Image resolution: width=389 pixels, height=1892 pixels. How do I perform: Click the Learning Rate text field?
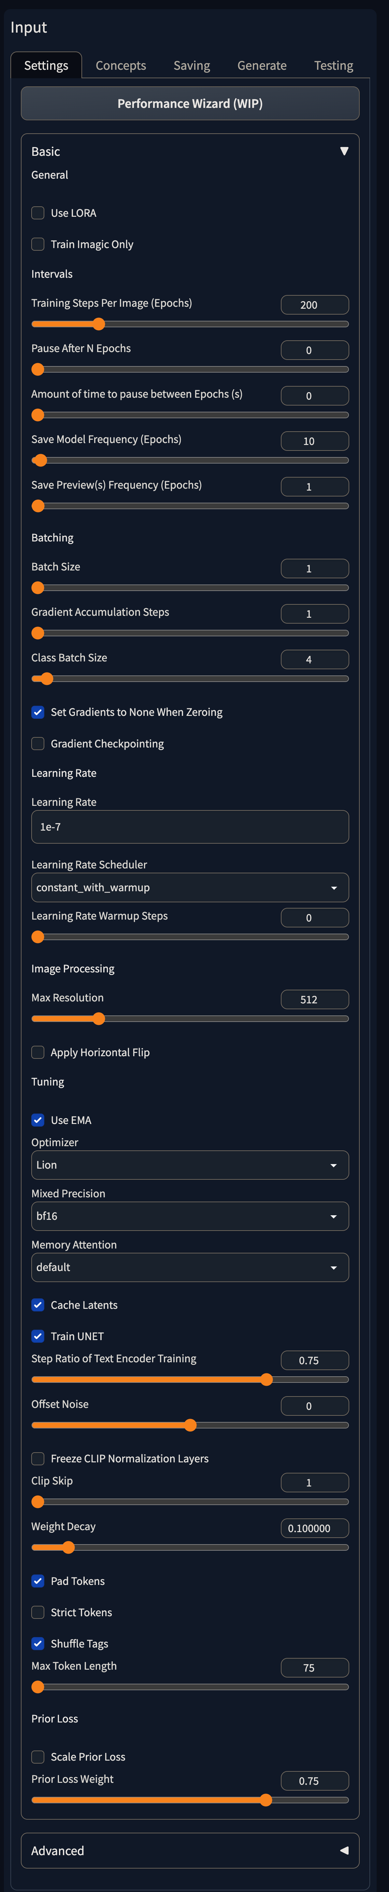click(189, 826)
